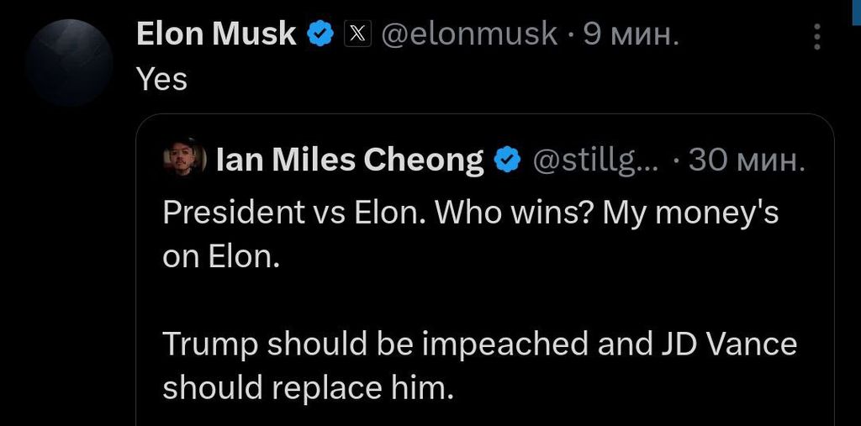Click the line 'should replace him.'

click(x=309, y=389)
